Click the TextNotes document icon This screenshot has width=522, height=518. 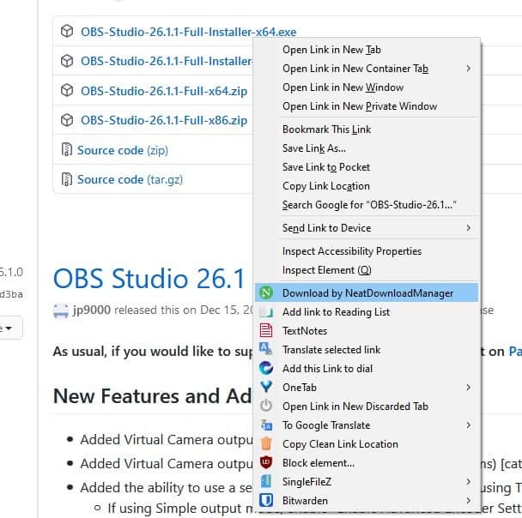pyautogui.click(x=266, y=330)
